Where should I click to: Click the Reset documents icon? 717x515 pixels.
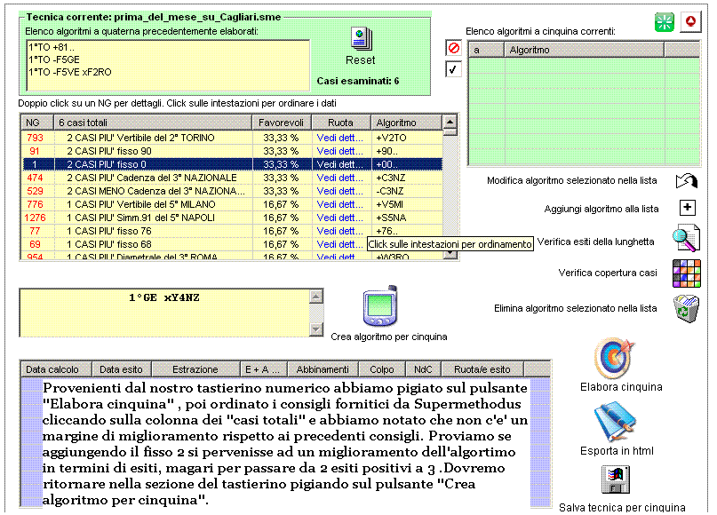click(362, 39)
